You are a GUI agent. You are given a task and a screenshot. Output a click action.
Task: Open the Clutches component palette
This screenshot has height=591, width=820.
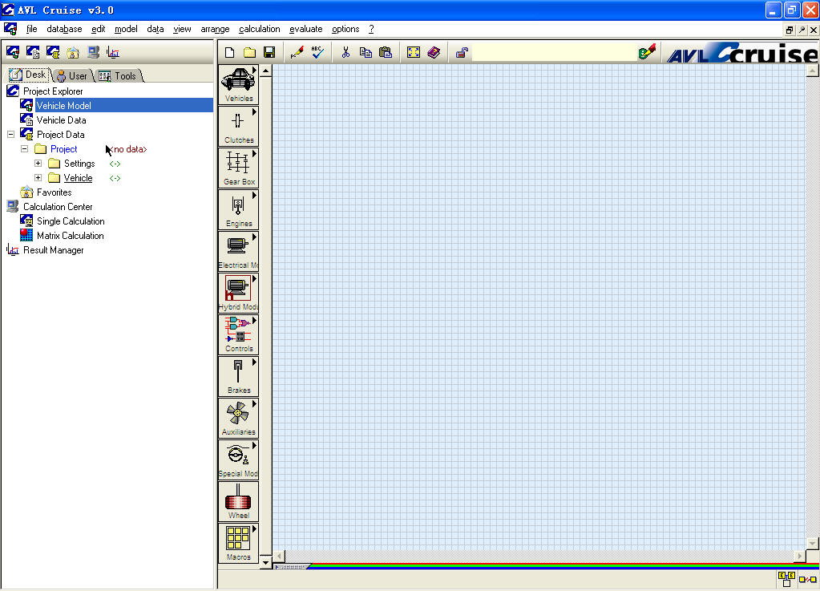238,126
